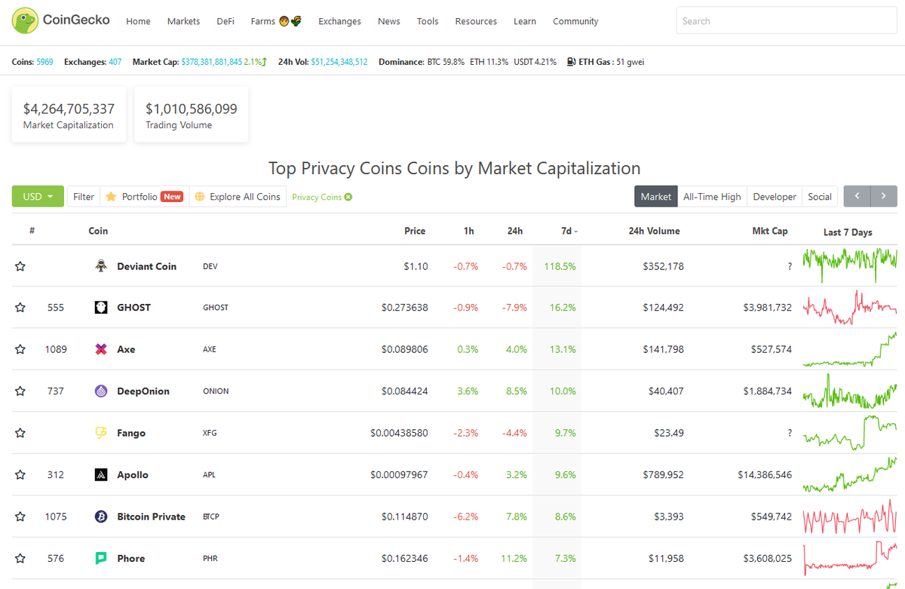Focus the Search input field
905x589 pixels.
[x=787, y=21]
